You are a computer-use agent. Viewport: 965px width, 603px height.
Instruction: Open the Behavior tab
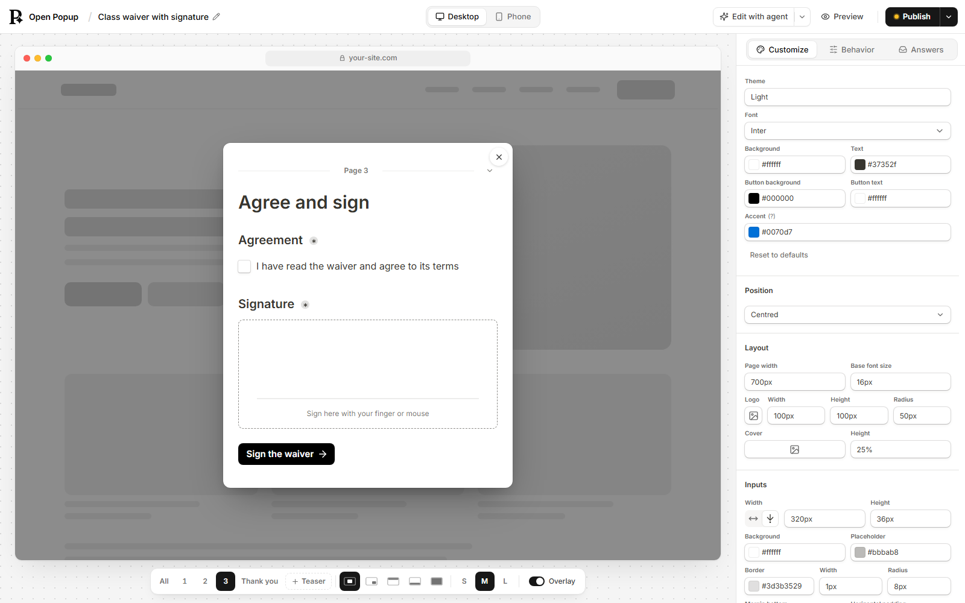852,49
